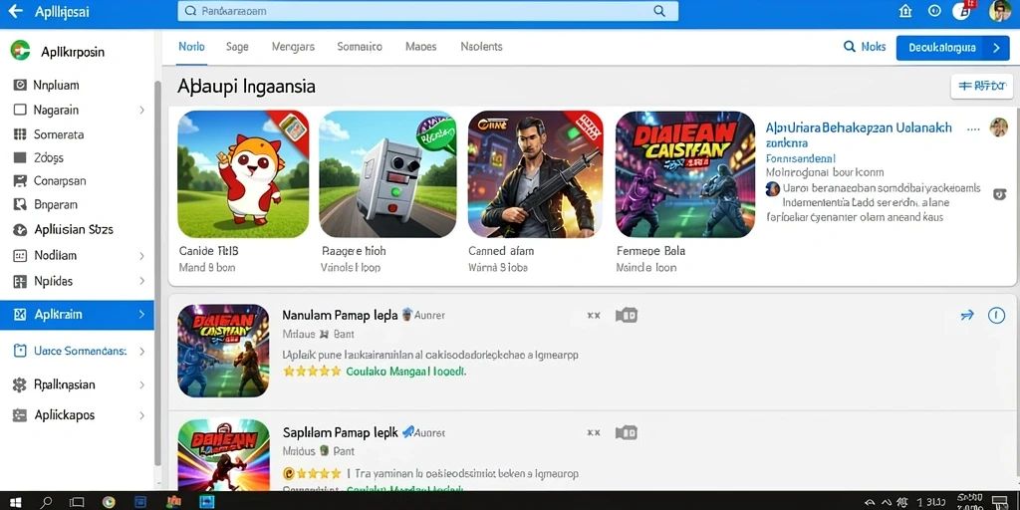
Task: Click the Apliuisian Sbzs sidebar icon
Action: click(20, 230)
